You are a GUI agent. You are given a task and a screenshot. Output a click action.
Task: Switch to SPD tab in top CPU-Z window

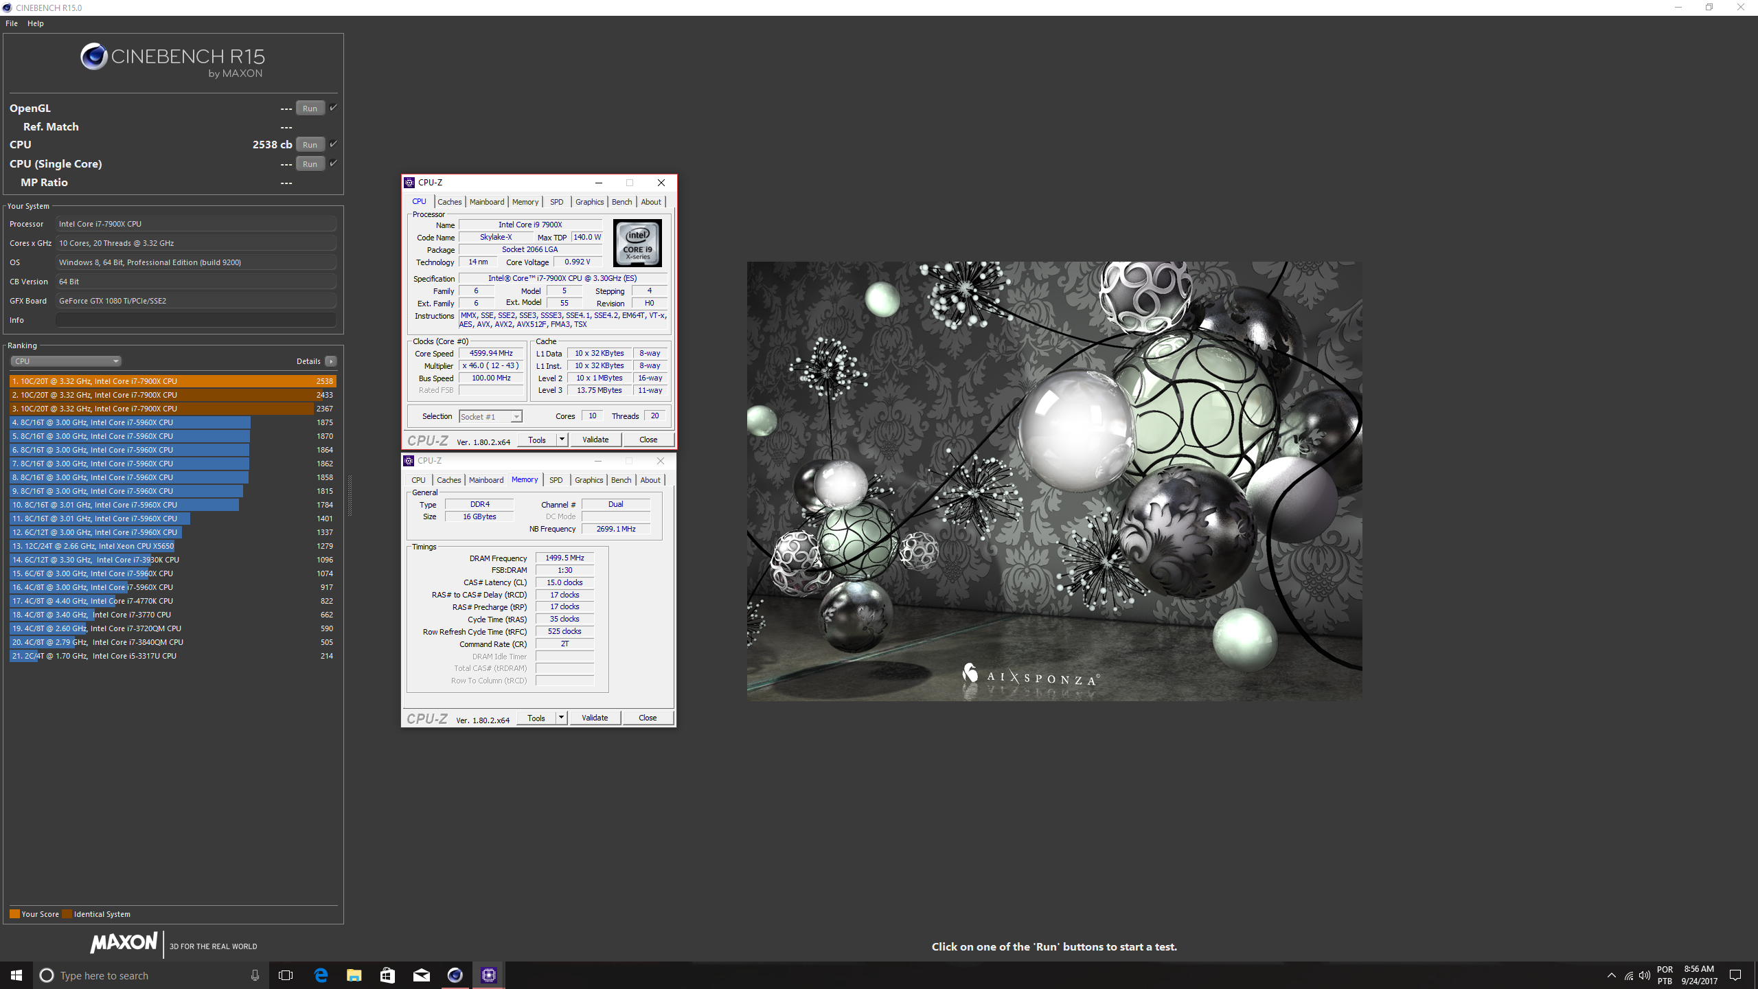click(x=557, y=202)
